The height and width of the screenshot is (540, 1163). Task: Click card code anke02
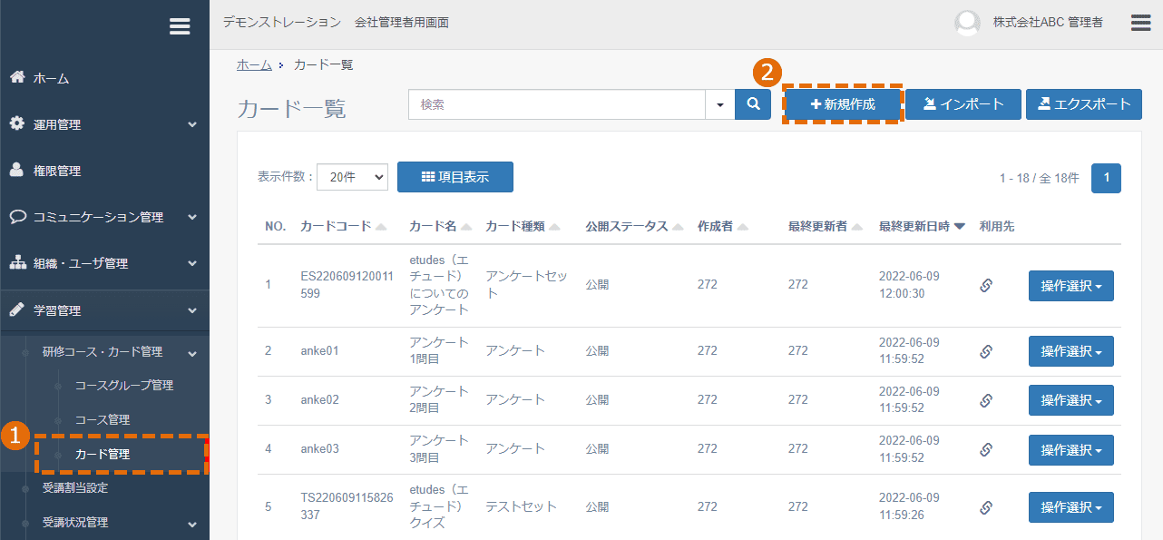pos(319,400)
